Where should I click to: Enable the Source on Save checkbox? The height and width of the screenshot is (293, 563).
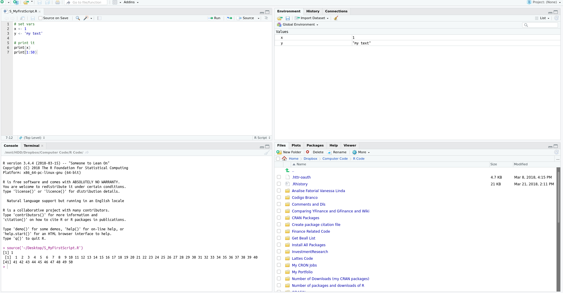coord(41,18)
